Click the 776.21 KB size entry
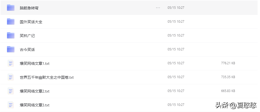This screenshot has width=260, height=112. tap(228, 63)
